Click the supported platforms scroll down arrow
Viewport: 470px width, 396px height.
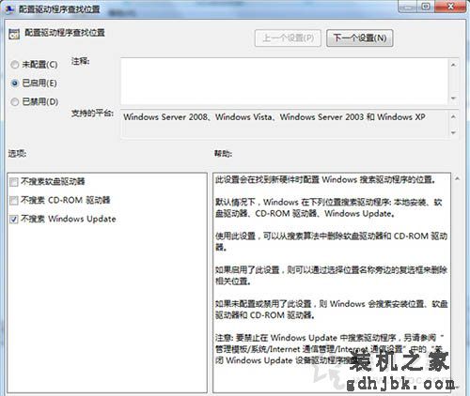click(453, 132)
